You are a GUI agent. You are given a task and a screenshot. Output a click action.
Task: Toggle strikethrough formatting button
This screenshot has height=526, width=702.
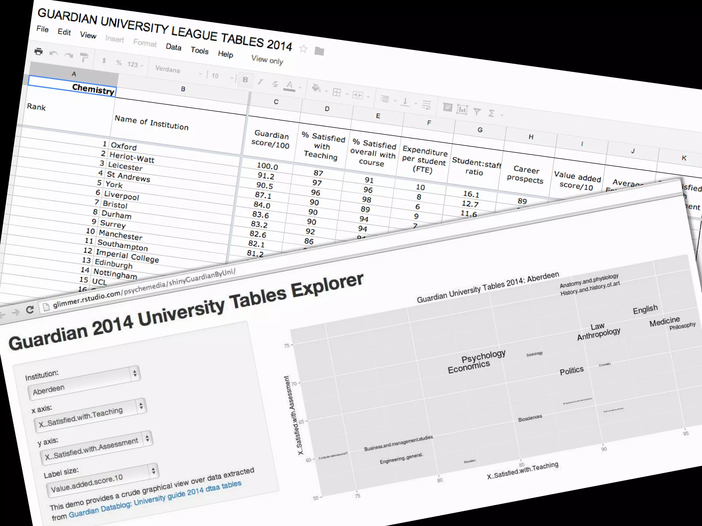275,84
